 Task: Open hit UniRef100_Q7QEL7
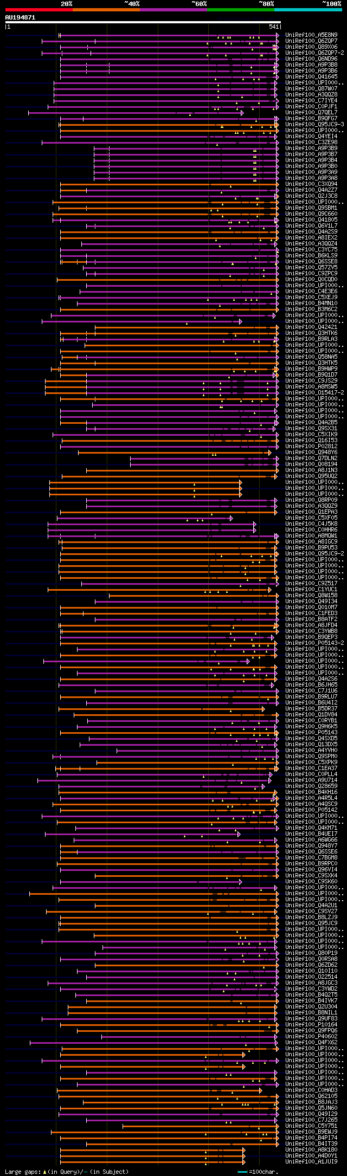tap(311, 113)
